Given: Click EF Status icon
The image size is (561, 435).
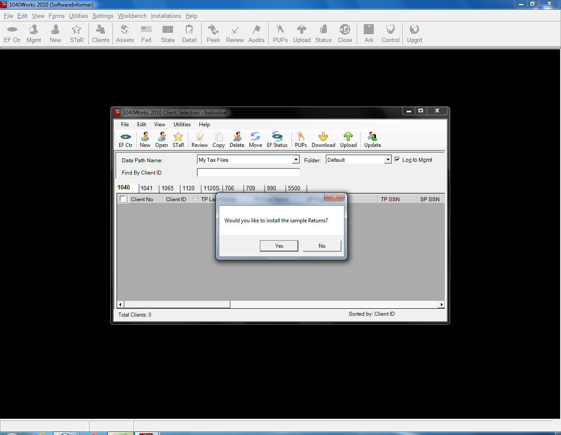Looking at the screenshot, I should click(x=277, y=140).
